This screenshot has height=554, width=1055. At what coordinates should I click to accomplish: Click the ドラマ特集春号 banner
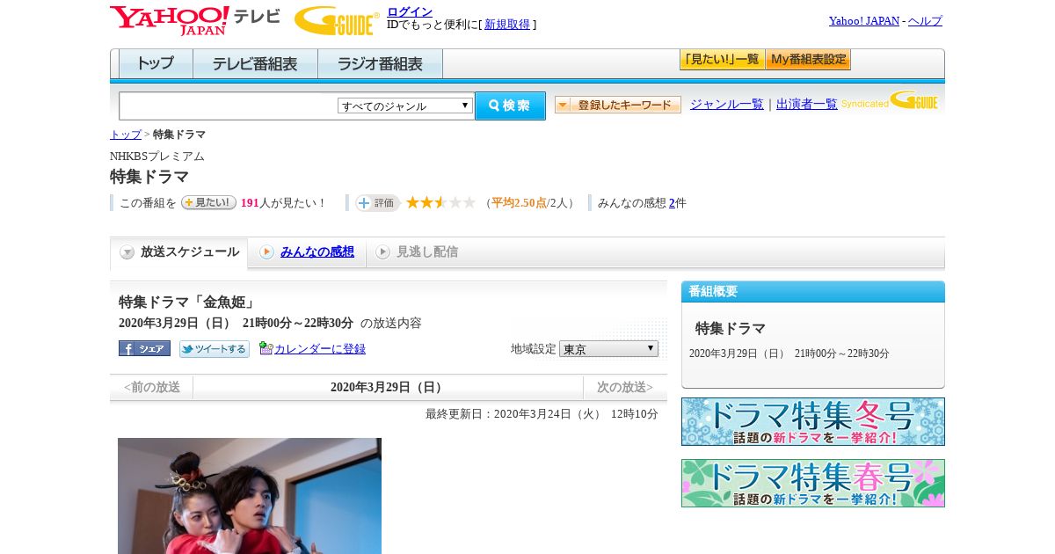(813, 483)
